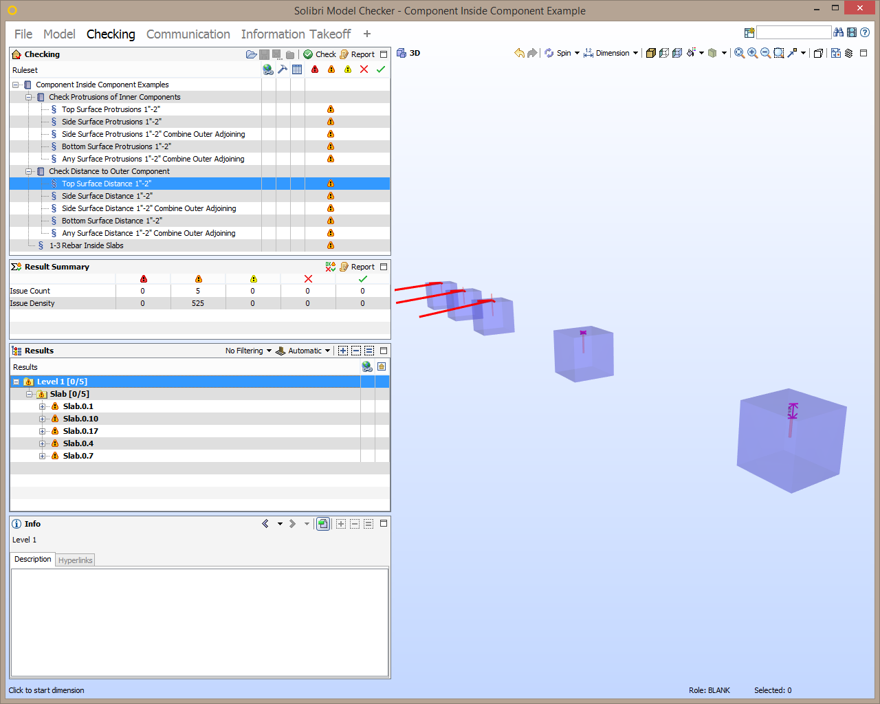Image resolution: width=880 pixels, height=704 pixels.
Task: Open the green cube dropdown arrow
Action: pos(724,53)
